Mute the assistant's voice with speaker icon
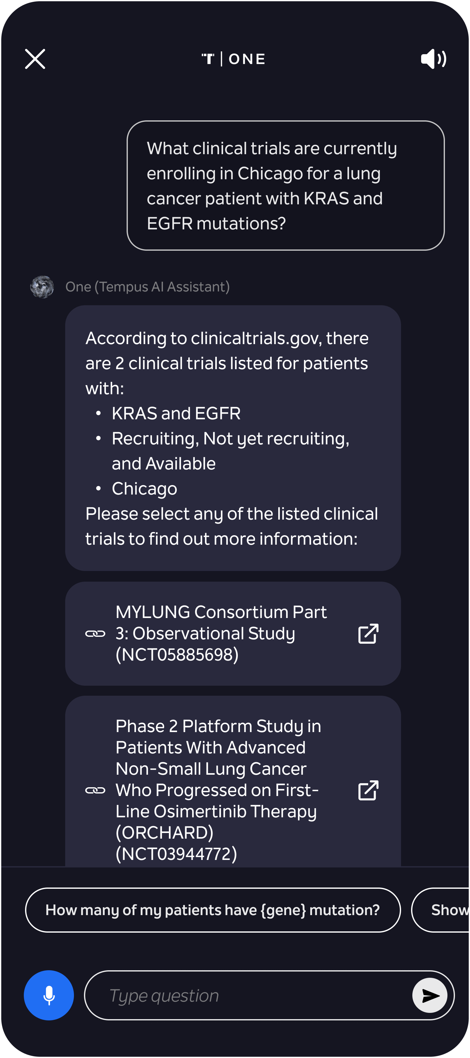The height and width of the screenshot is (1058, 470). click(x=433, y=59)
